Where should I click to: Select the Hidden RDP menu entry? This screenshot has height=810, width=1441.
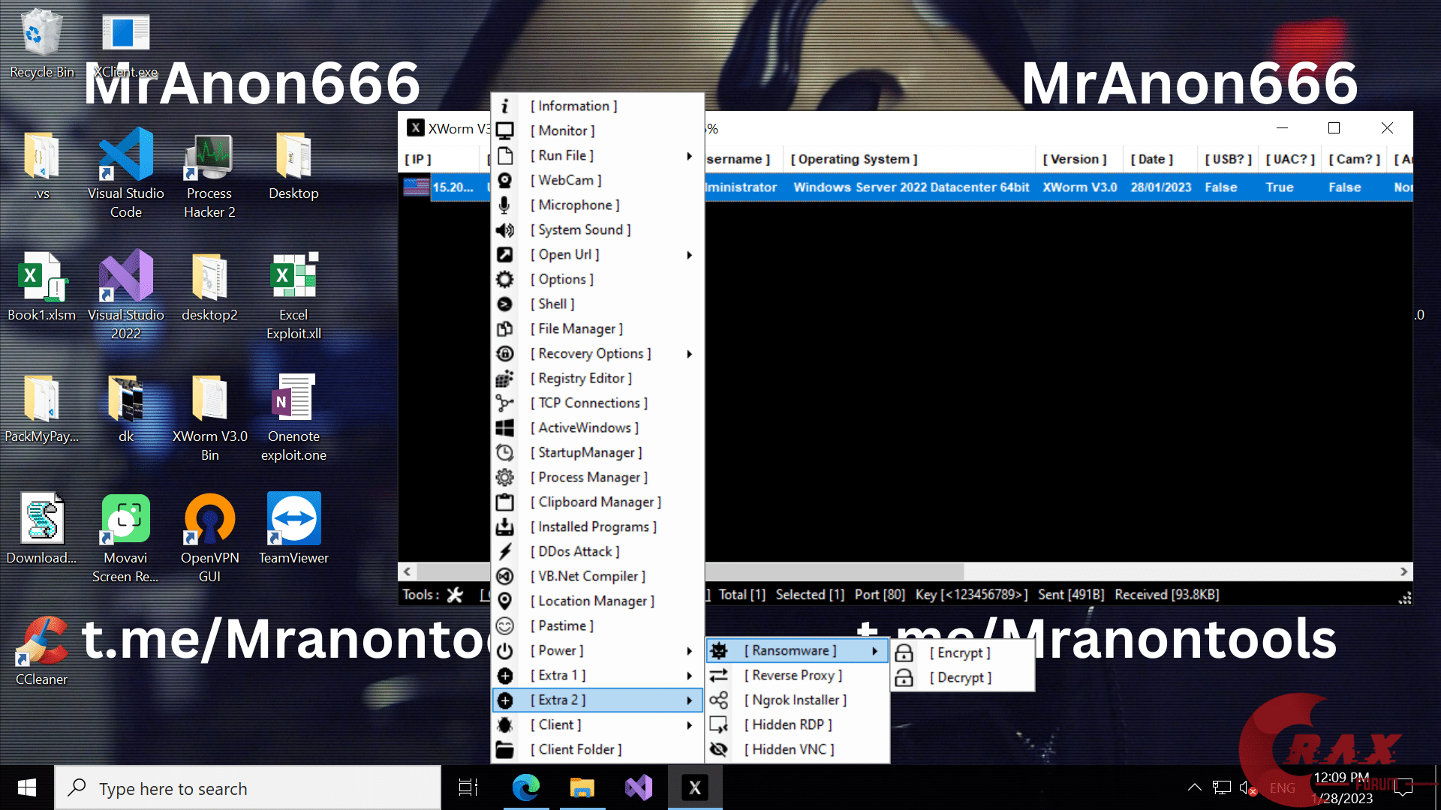point(798,724)
